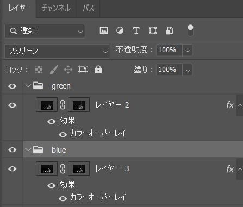Select レイヤー 2 layer thumbnail
The image size is (243, 207).
coord(47,105)
